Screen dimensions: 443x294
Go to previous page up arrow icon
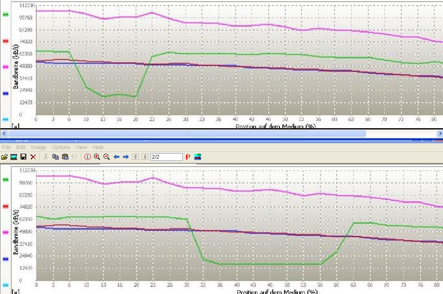[135, 157]
